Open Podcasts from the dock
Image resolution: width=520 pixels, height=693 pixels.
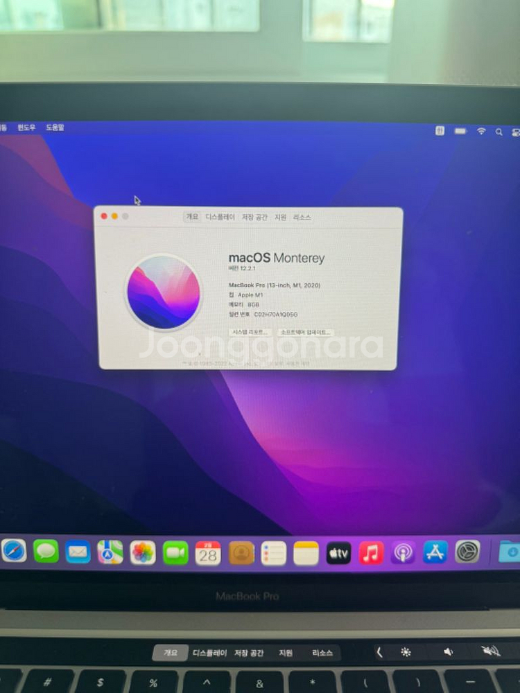tap(404, 552)
